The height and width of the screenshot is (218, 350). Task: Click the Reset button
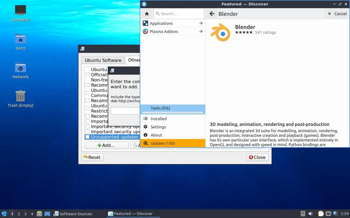pyautogui.click(x=92, y=157)
